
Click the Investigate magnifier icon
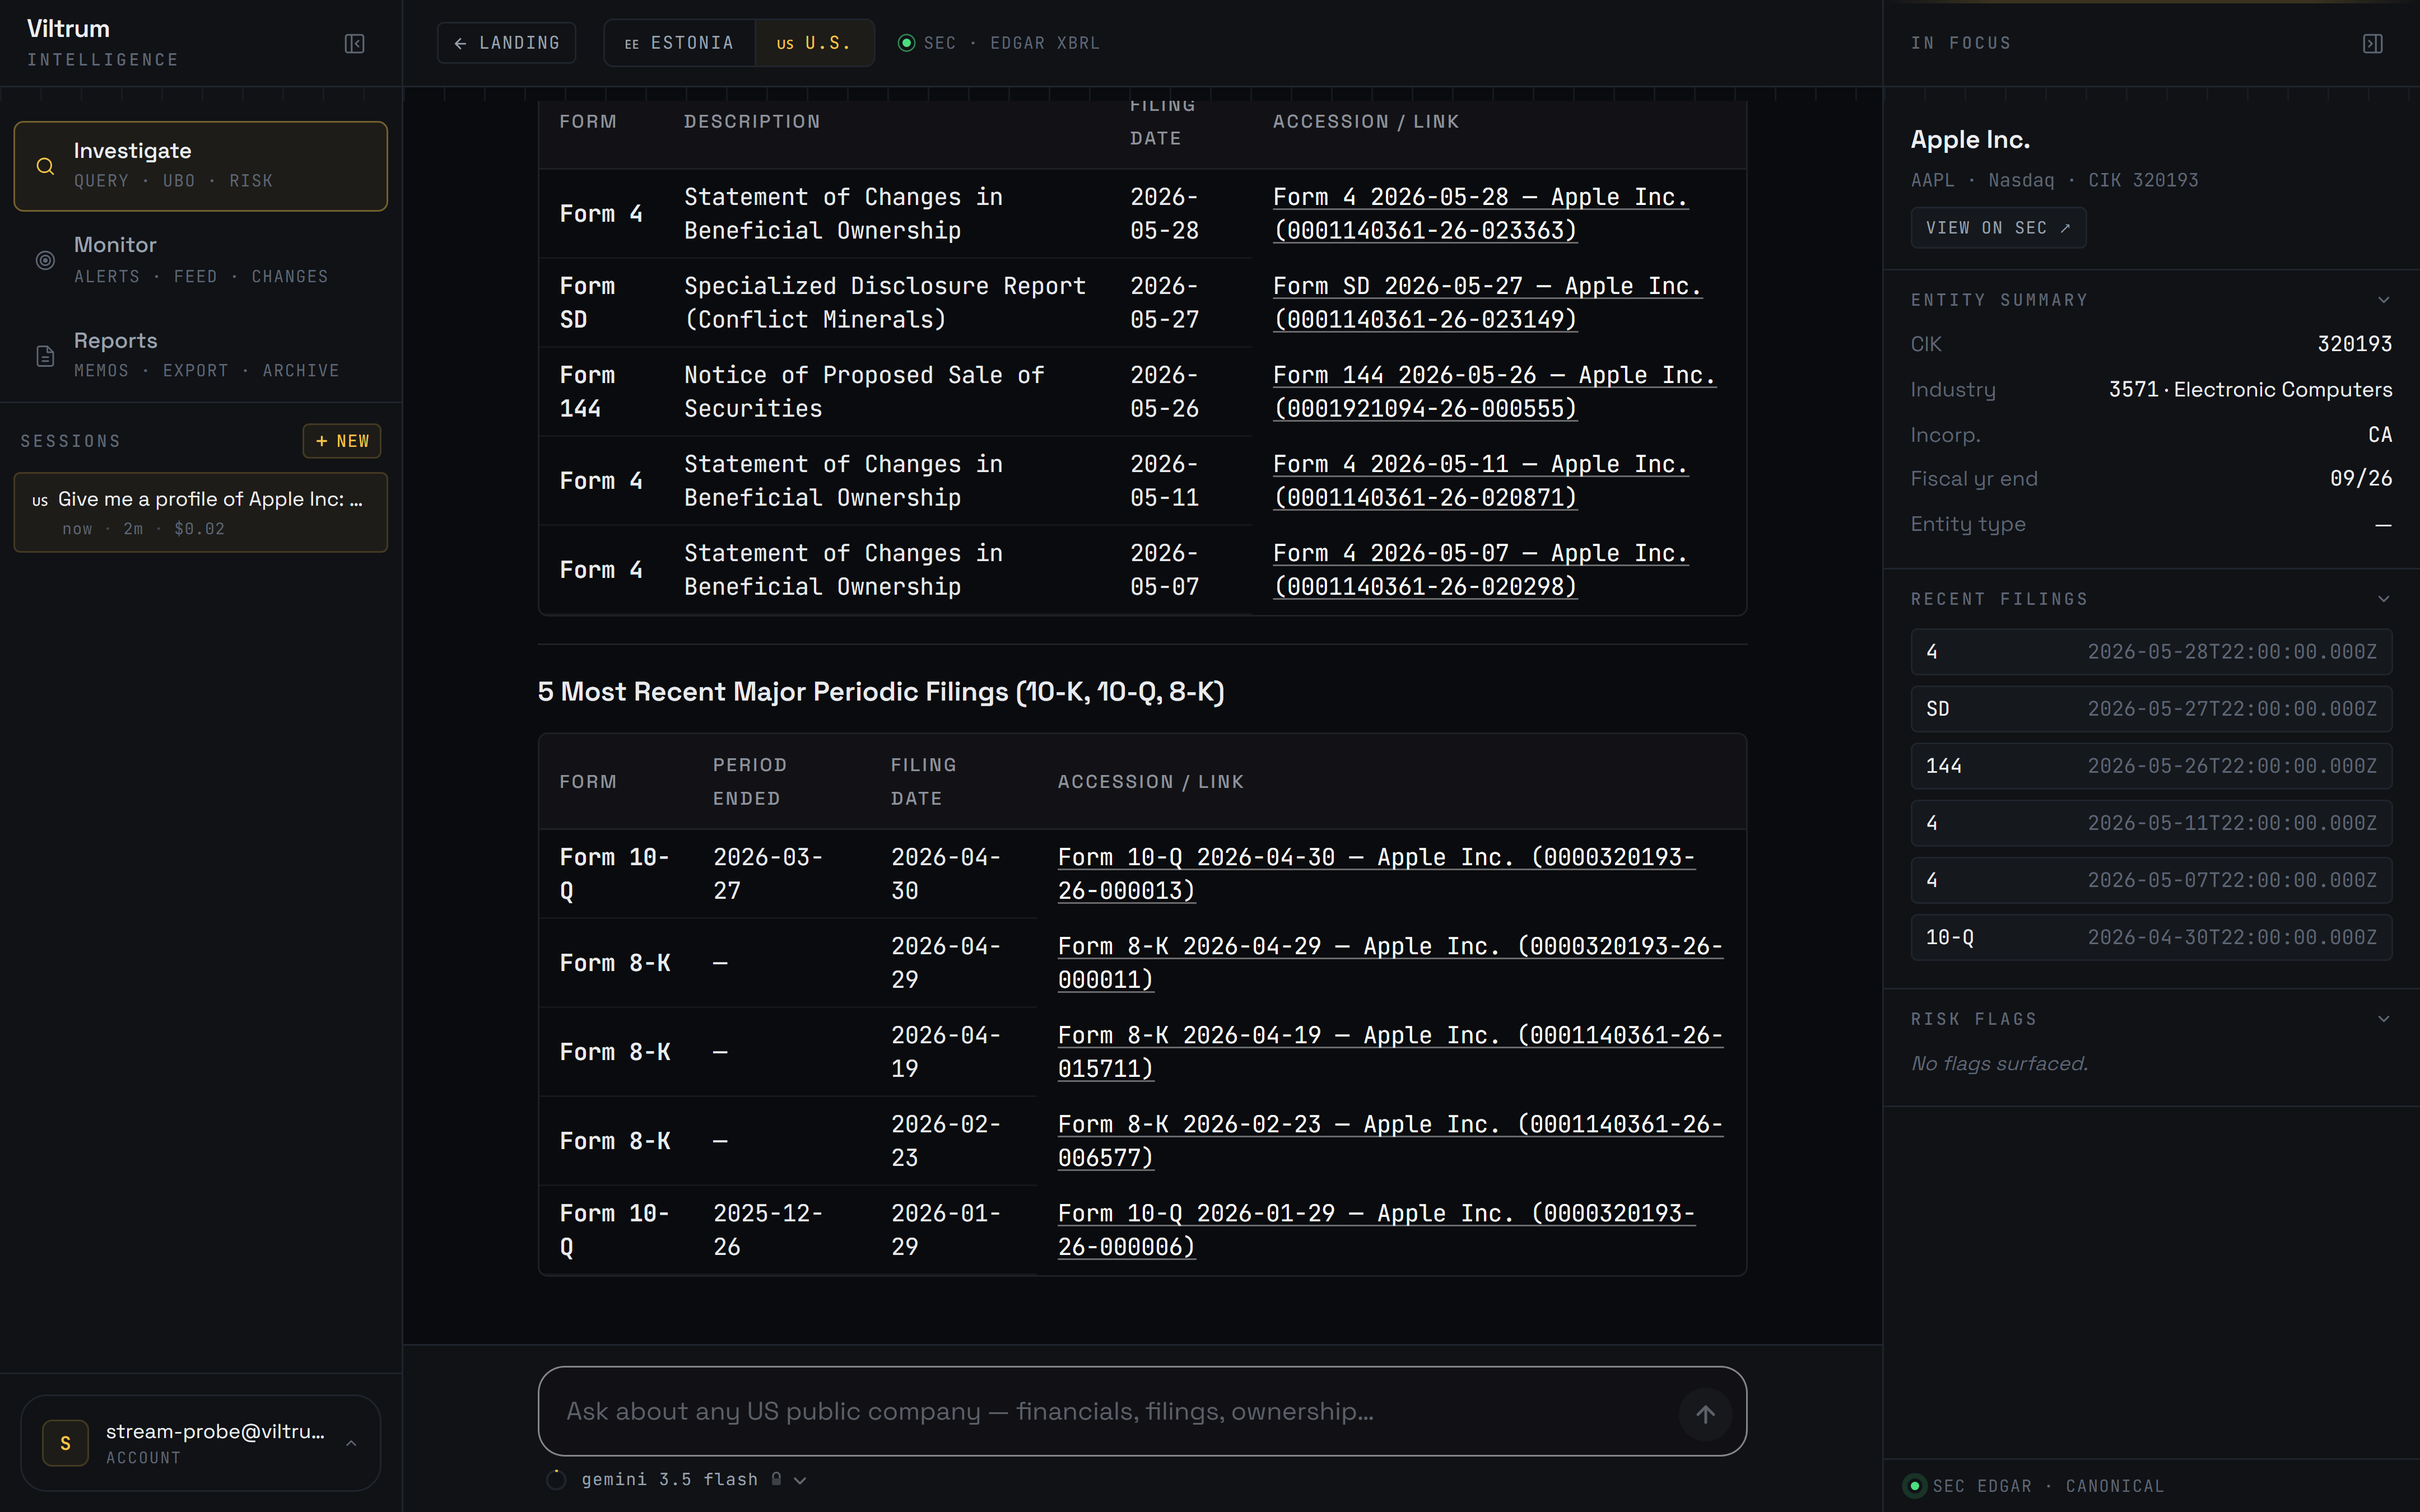pyautogui.click(x=45, y=166)
